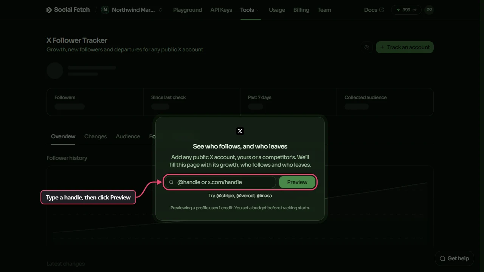Click the Social Fetch logo

point(68,10)
